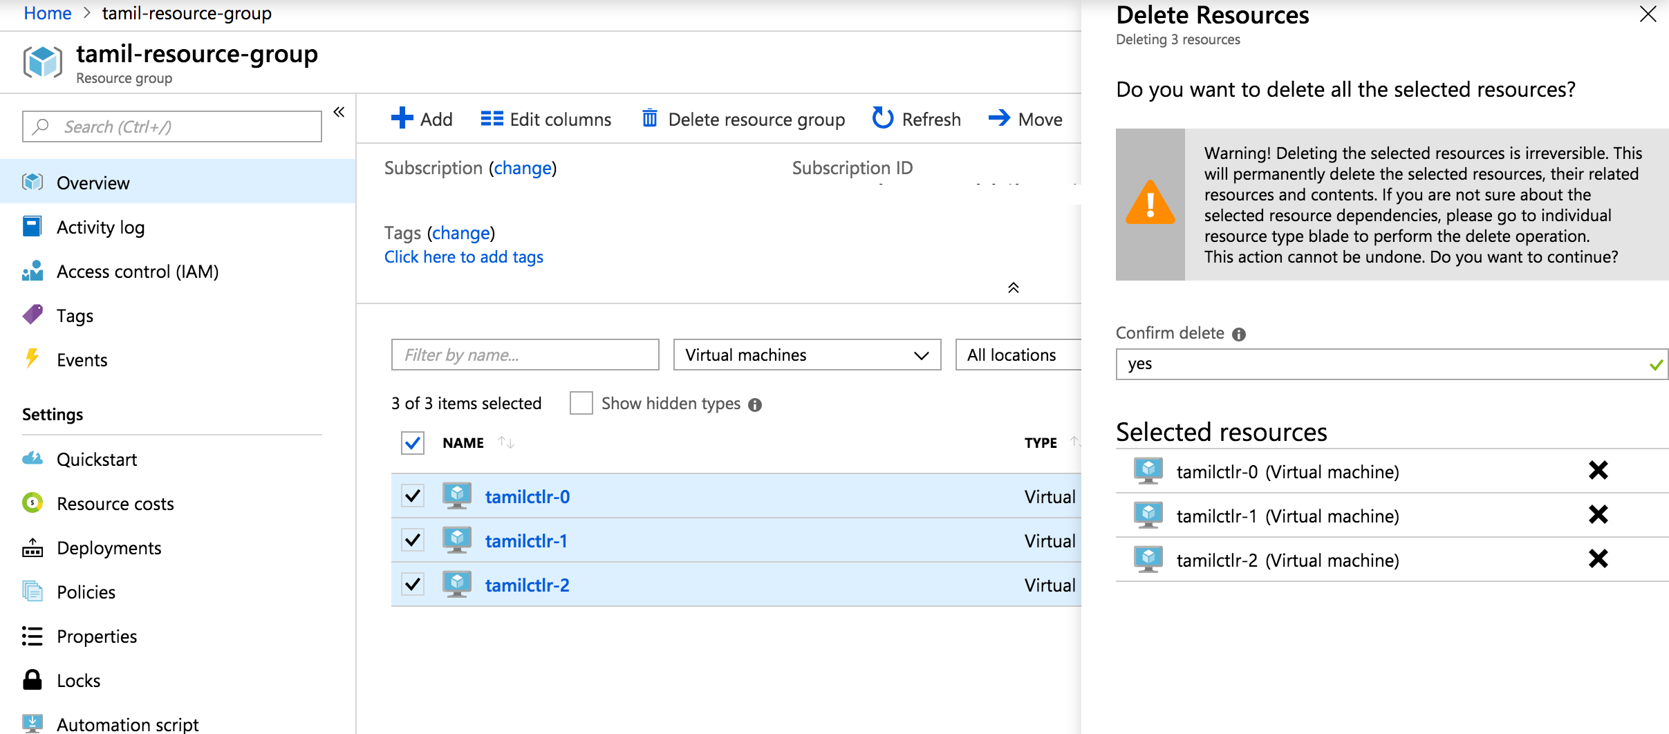Select the Deployments sidebar item
1669x734 pixels.
108,547
